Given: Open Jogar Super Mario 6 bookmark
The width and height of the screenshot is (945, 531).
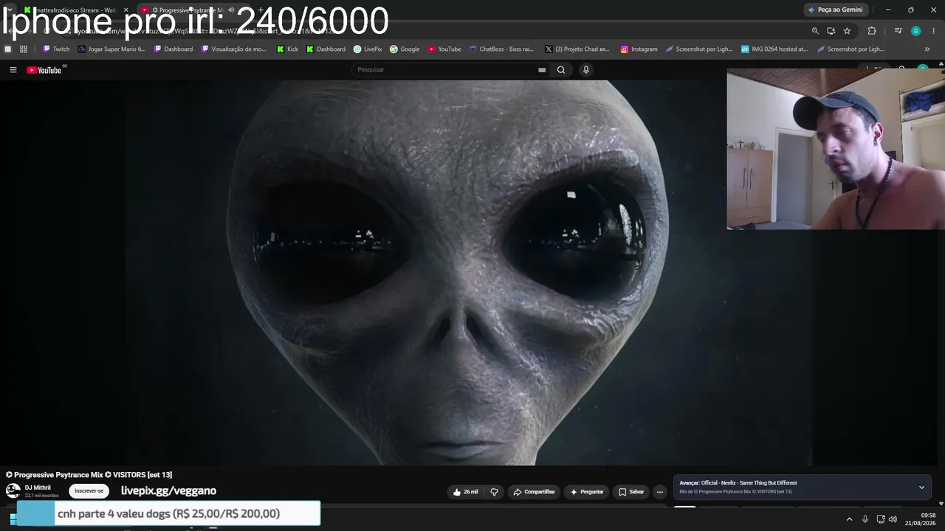Looking at the screenshot, I should click(x=111, y=49).
